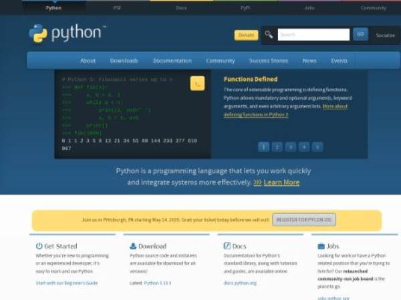Open the Jobs tab in top bar
The height and width of the screenshot is (300, 401).
click(309, 8)
